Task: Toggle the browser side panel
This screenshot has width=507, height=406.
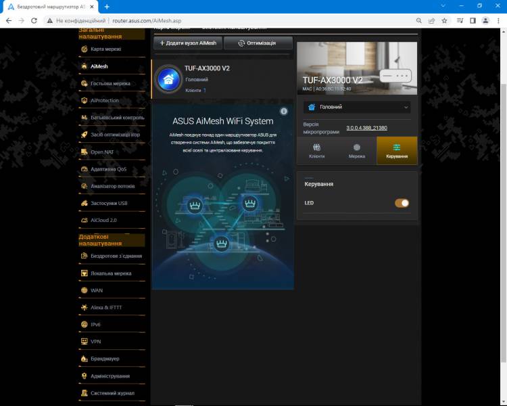Action: (473, 21)
